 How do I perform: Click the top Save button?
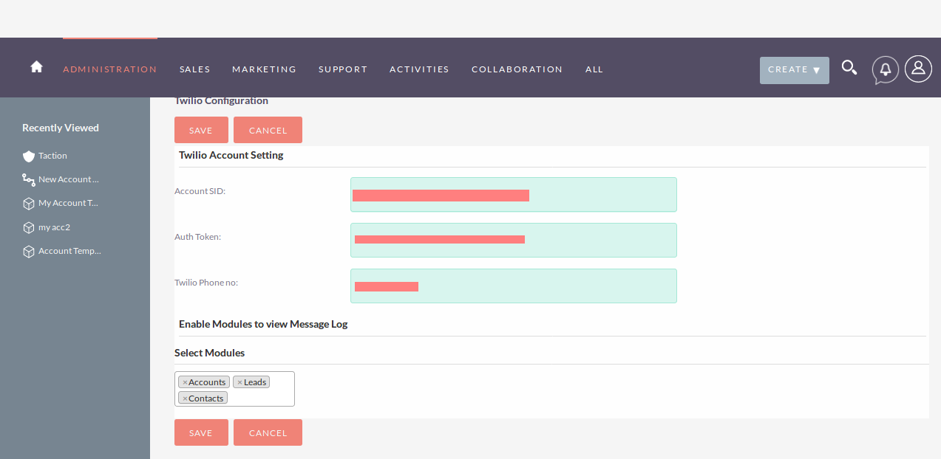(201, 130)
